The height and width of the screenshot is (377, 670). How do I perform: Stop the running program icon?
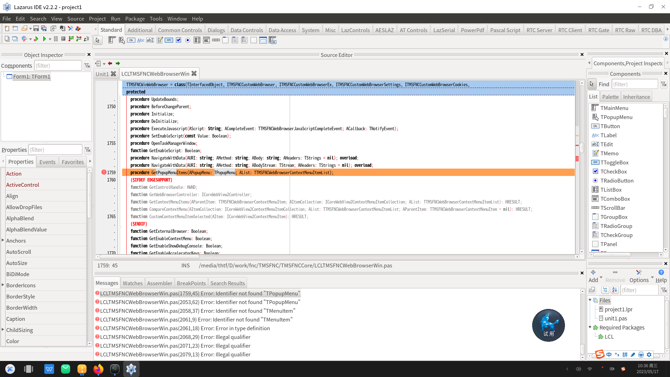coord(63,39)
